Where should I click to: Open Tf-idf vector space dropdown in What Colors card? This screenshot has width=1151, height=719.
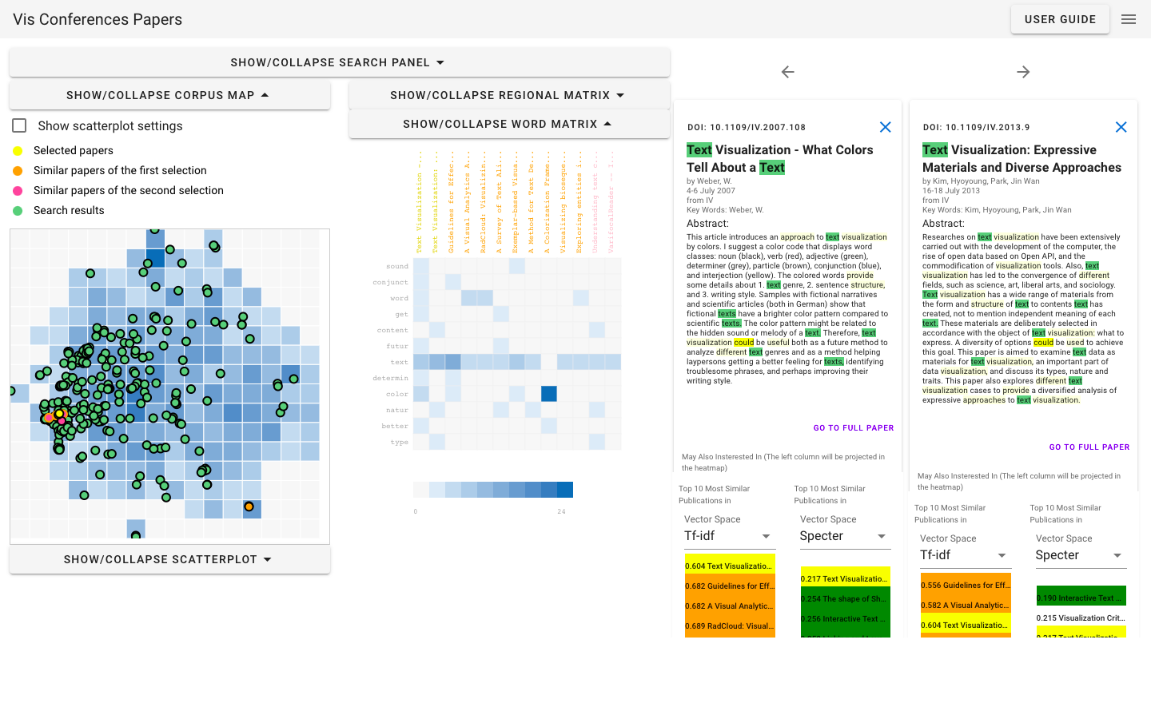(x=729, y=536)
